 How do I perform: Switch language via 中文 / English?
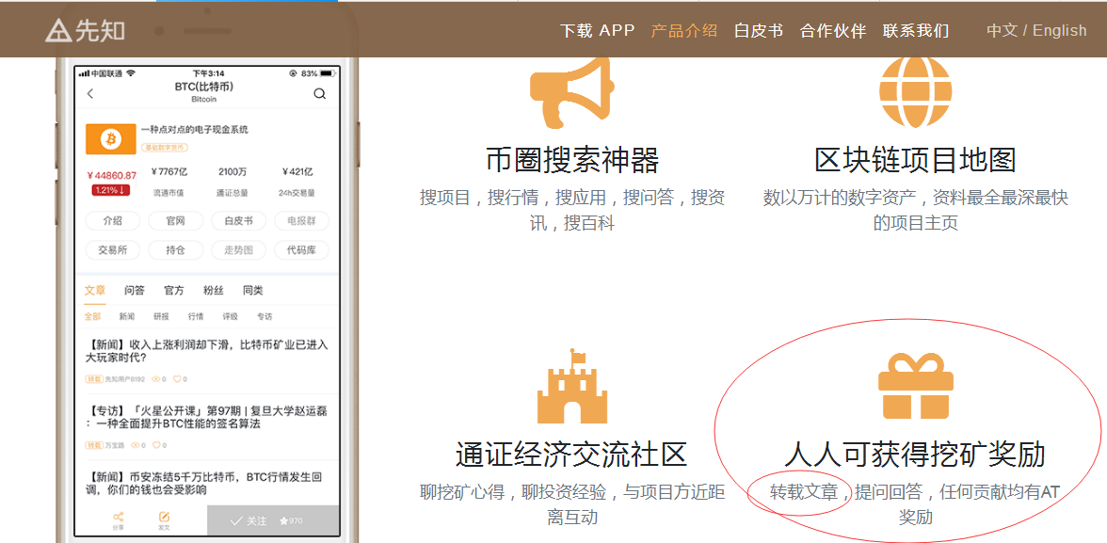pos(1036,30)
